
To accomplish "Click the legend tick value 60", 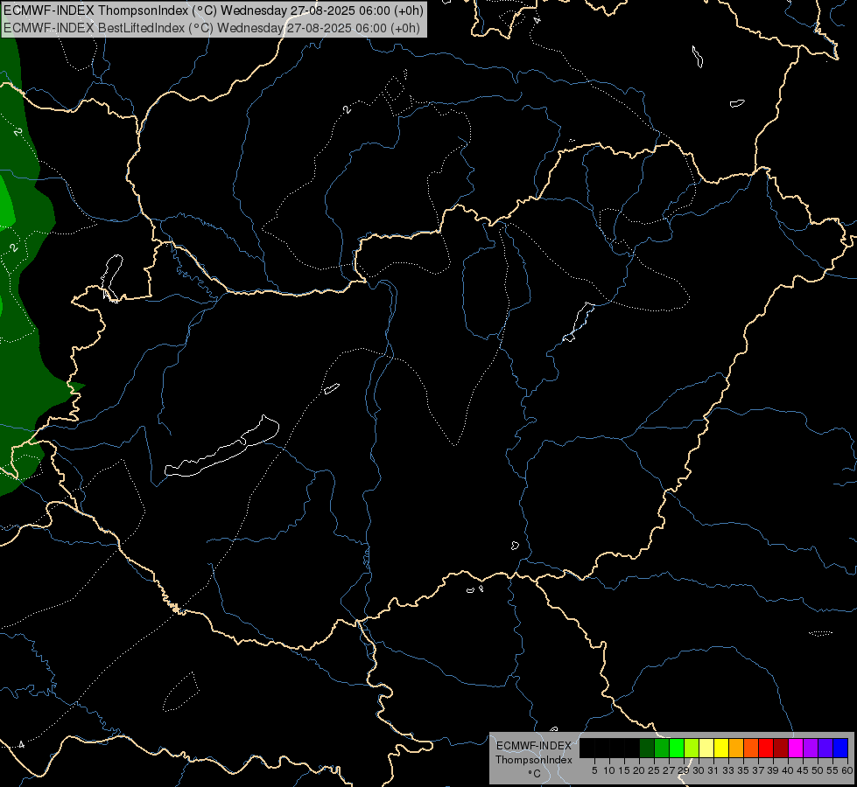I will (x=847, y=770).
